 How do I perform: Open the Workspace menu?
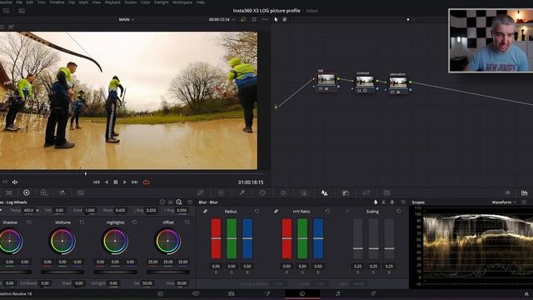pyautogui.click(x=182, y=2)
